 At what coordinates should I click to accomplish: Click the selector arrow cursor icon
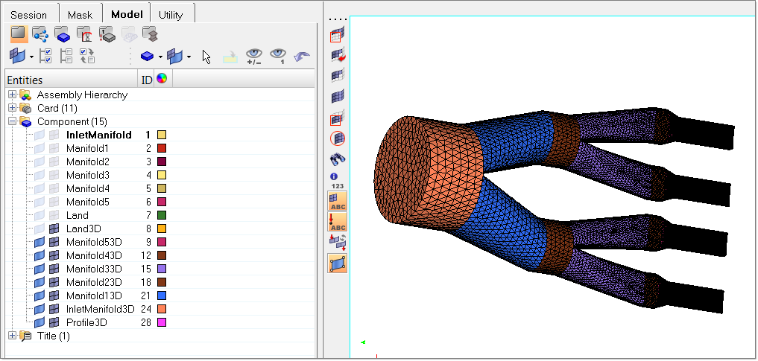[207, 57]
